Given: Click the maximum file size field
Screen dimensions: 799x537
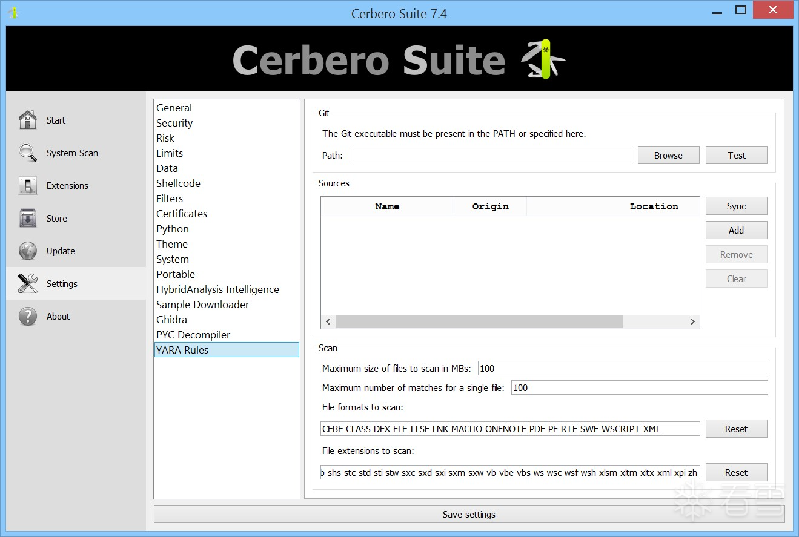Looking at the screenshot, I should [623, 368].
